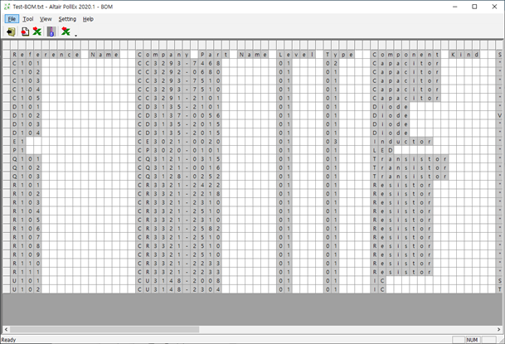This screenshot has height=344, width=505.
Task: Click green X icon beside red document icon
Action: point(36,31)
